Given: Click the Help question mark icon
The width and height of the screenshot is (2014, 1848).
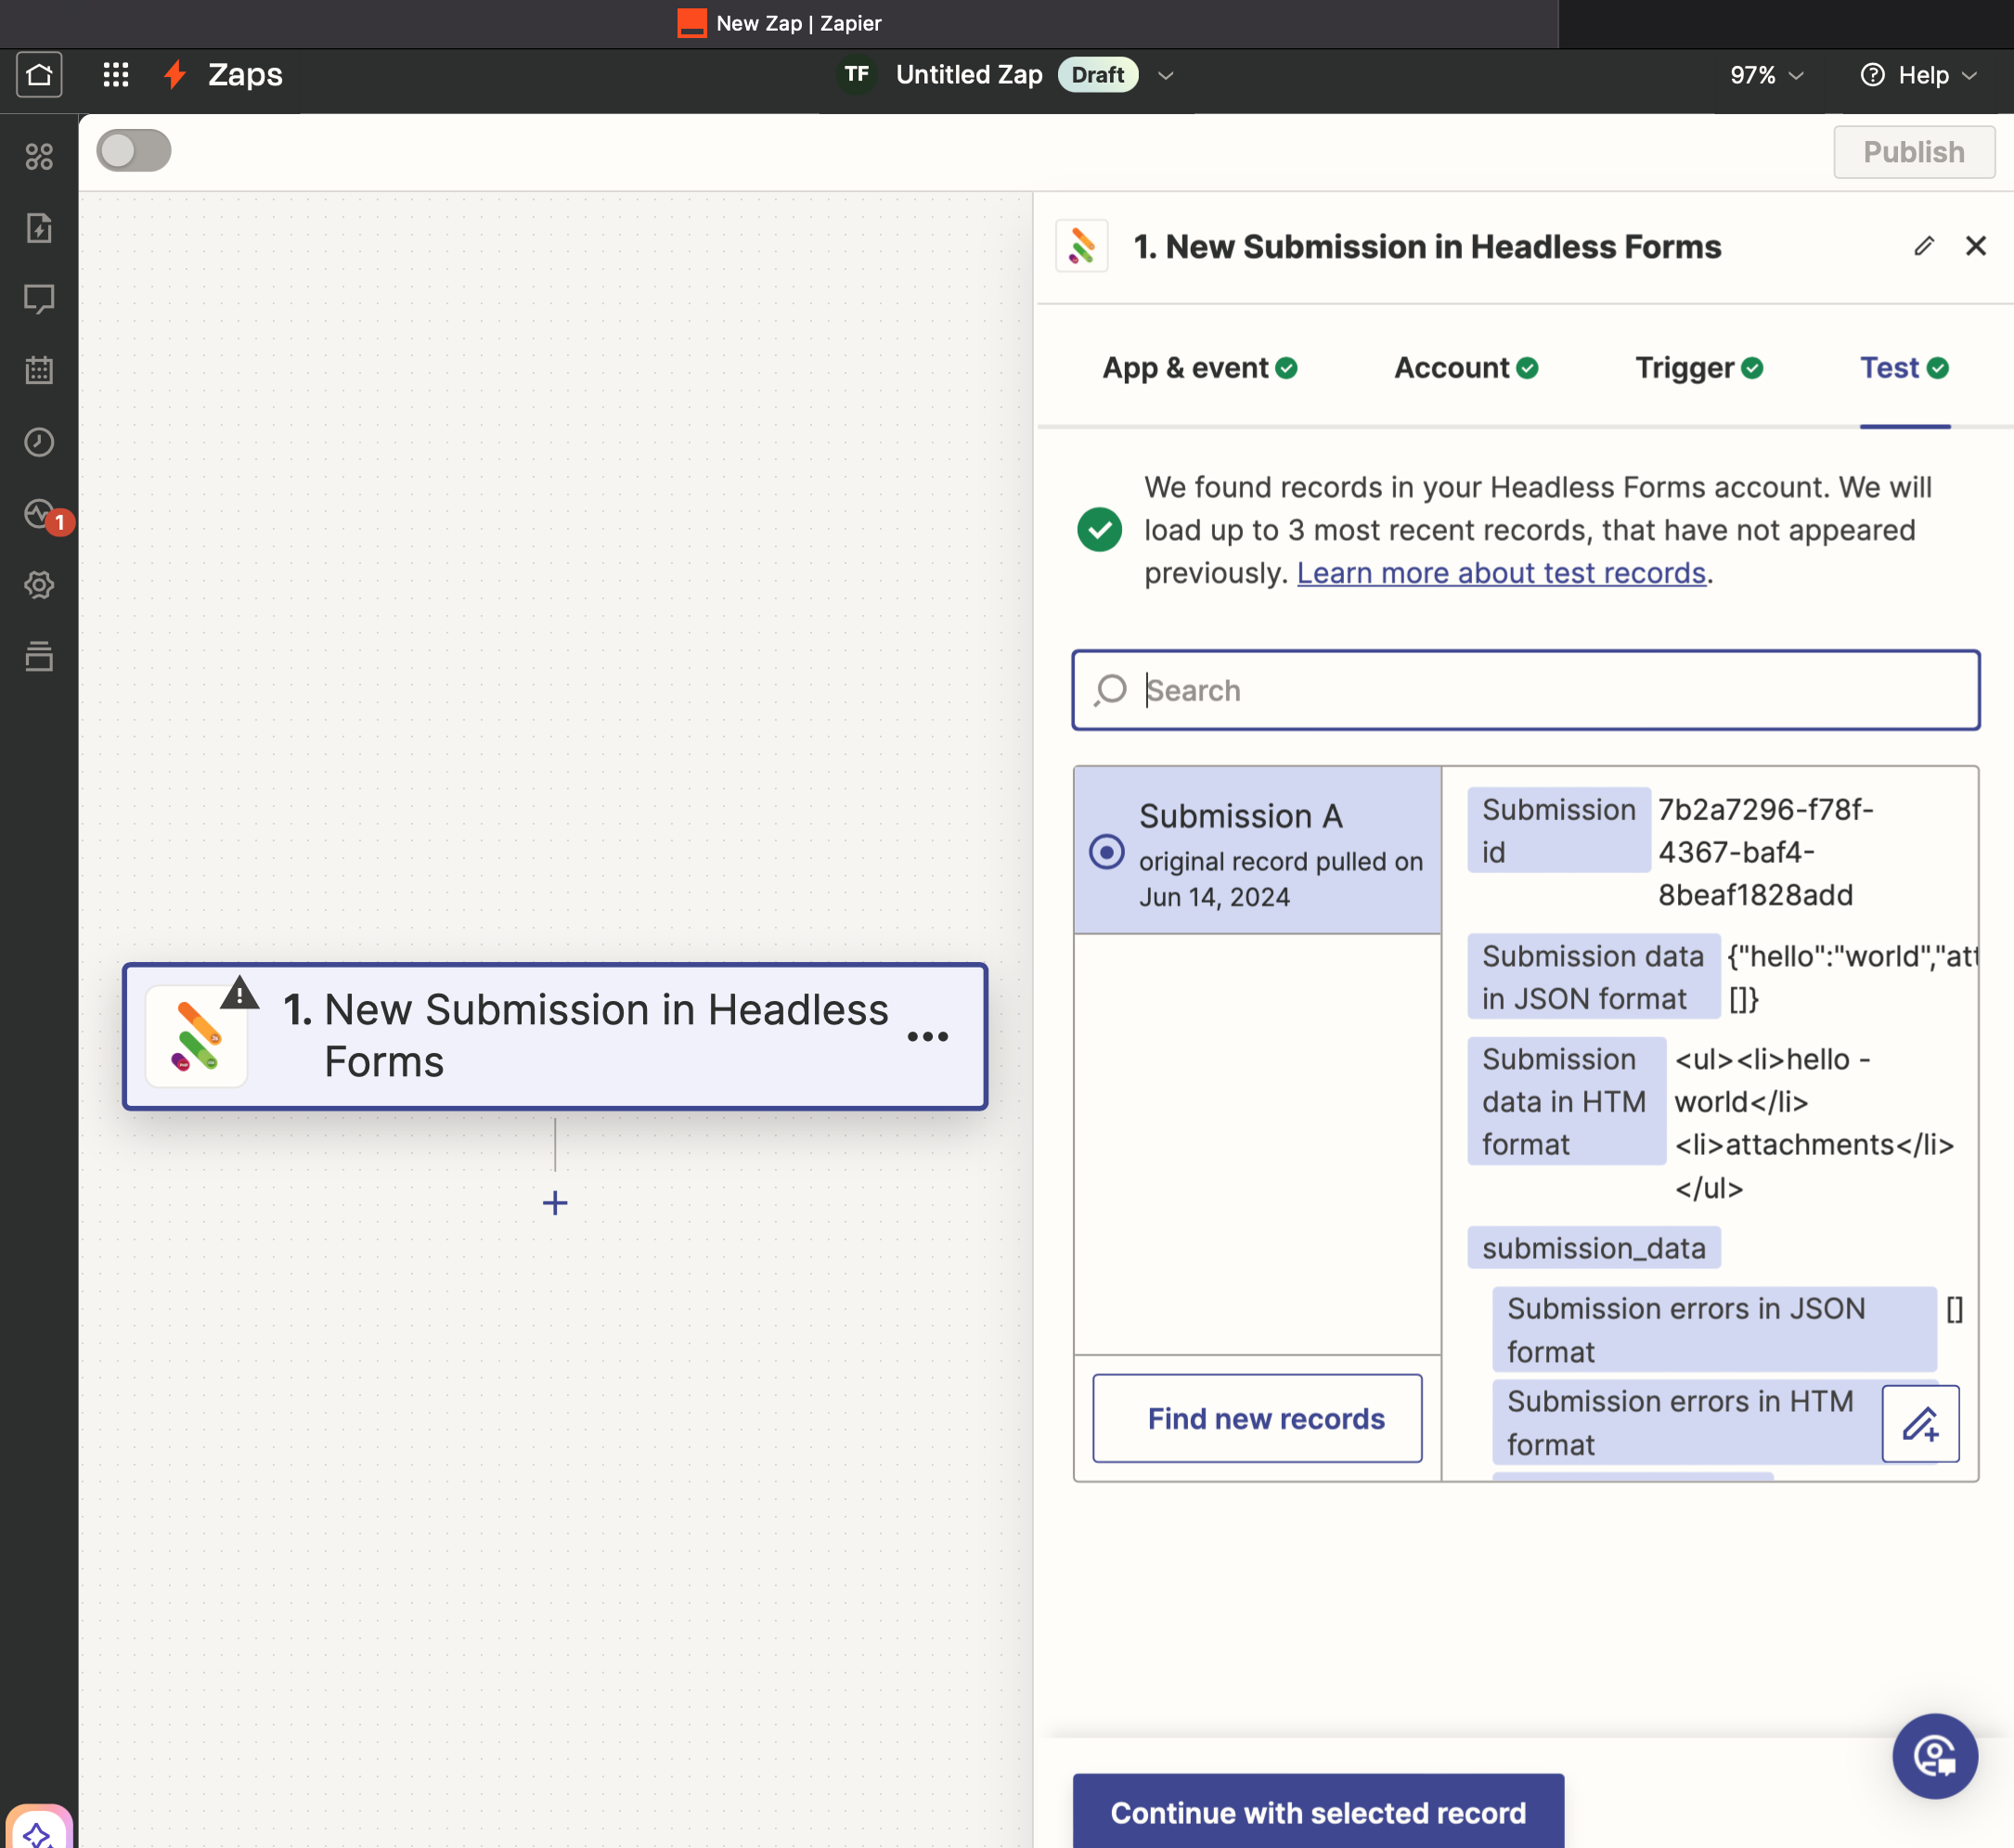Looking at the screenshot, I should 1873,75.
